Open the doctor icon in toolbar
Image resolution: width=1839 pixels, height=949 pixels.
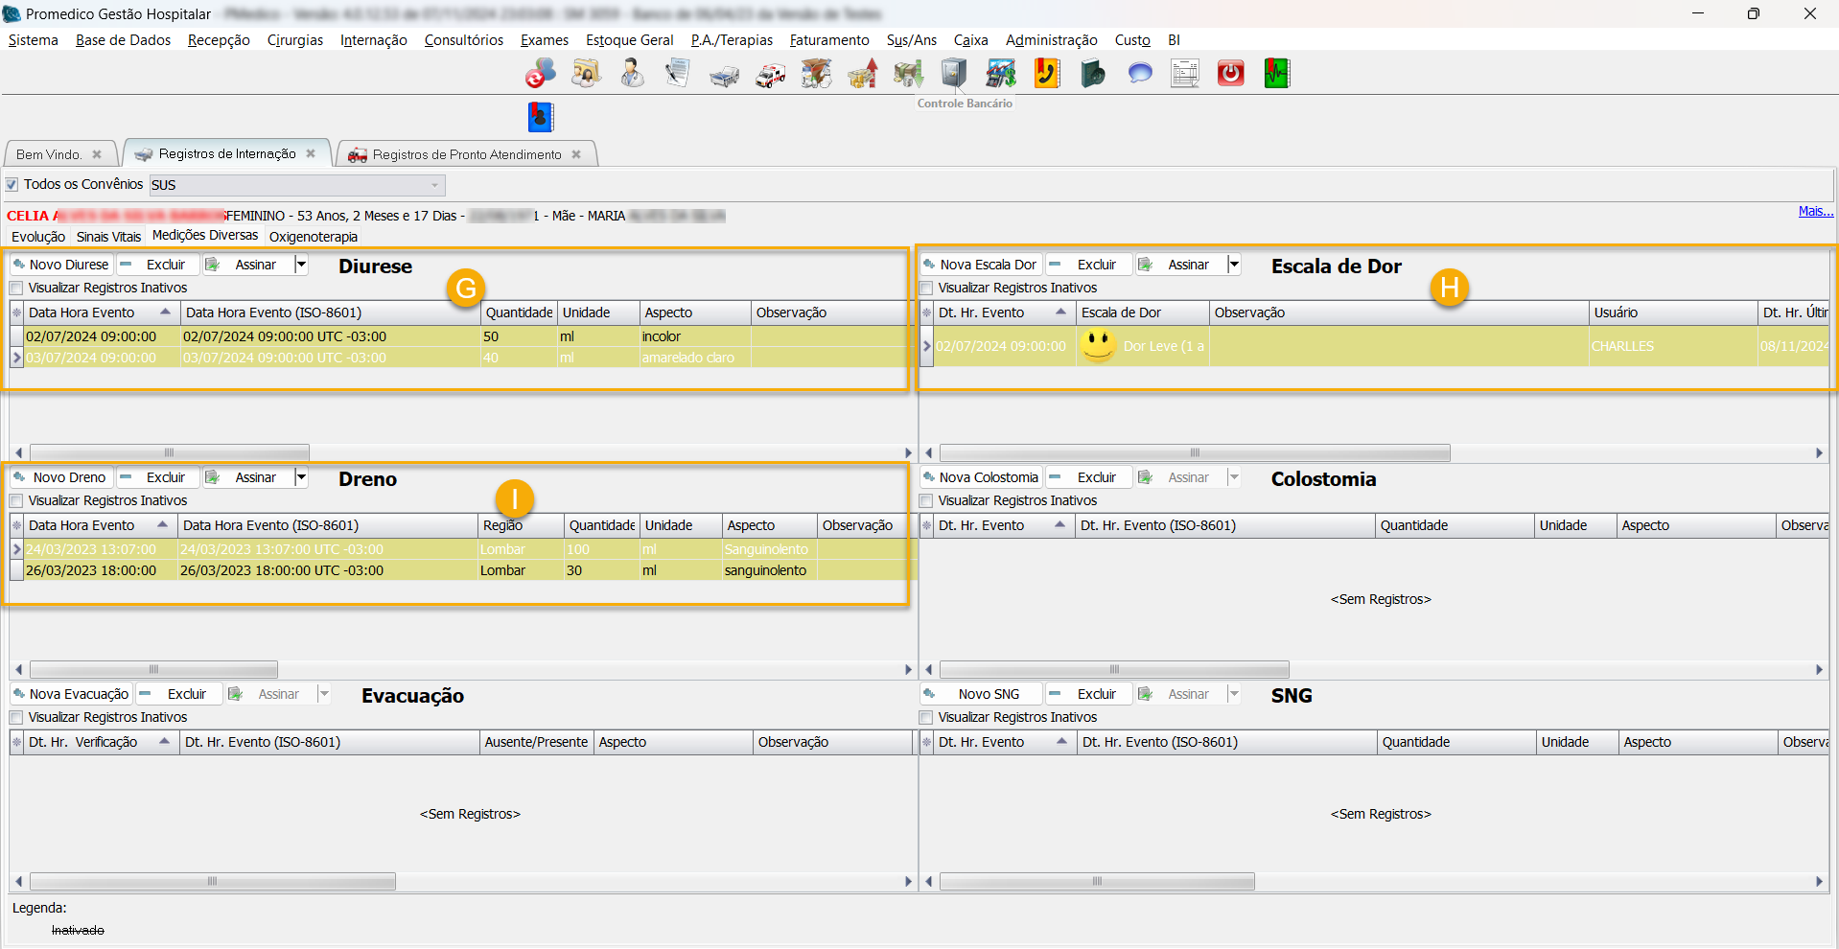point(632,74)
